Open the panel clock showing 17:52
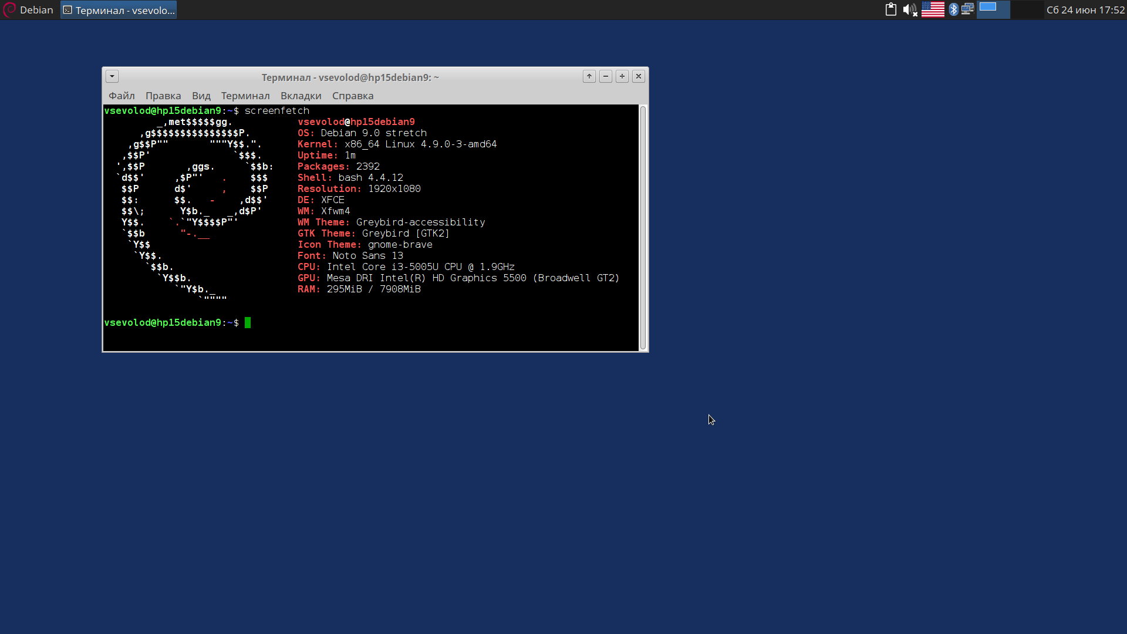 1085,10
